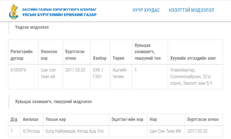
Task: Select the date 2017.05.02 in shareholder row
Action: click(197, 131)
